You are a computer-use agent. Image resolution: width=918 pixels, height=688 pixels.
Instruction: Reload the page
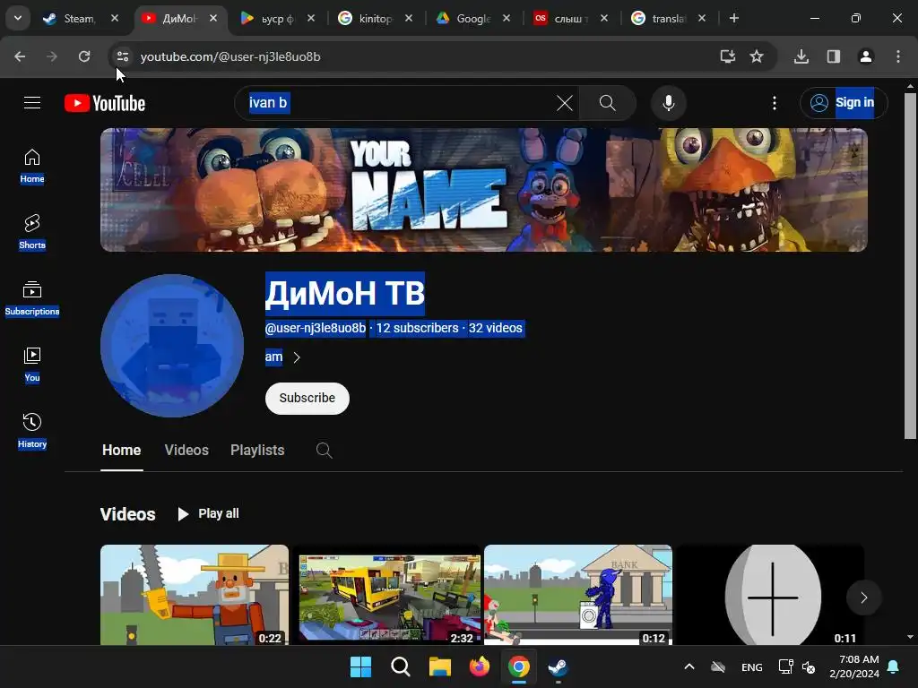[x=84, y=56]
